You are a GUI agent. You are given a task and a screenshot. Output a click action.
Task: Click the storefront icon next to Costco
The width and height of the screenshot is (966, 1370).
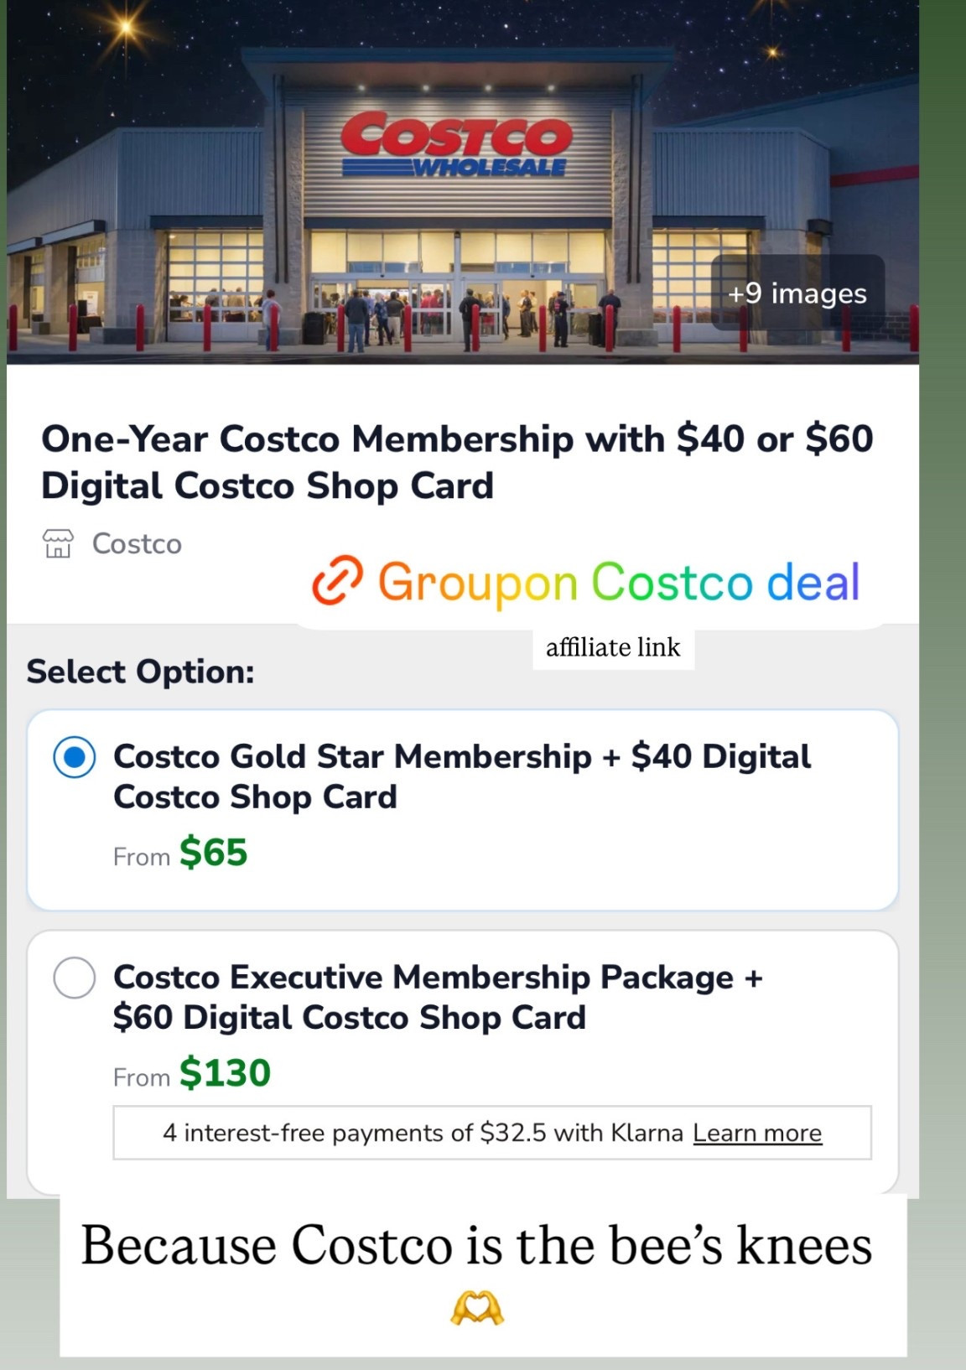56,543
